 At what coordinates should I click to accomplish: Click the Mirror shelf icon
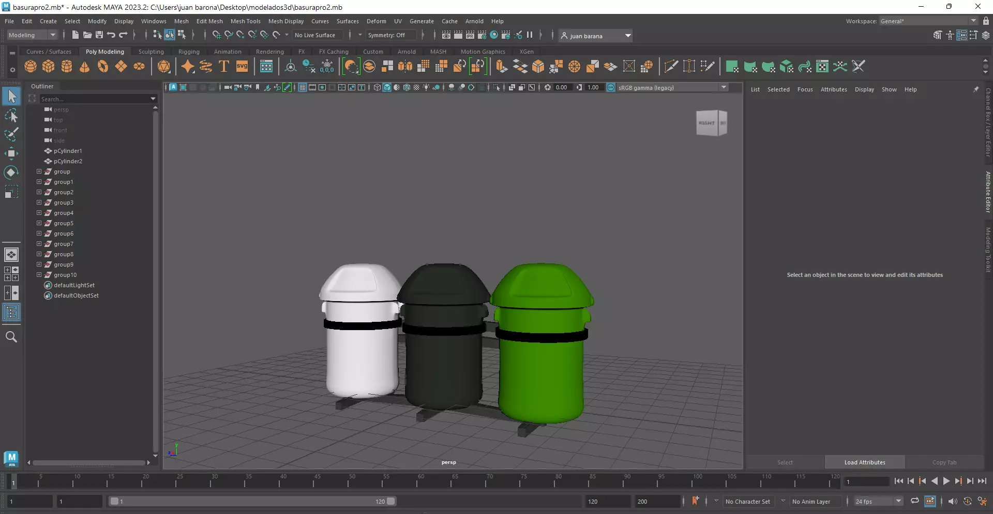405,66
